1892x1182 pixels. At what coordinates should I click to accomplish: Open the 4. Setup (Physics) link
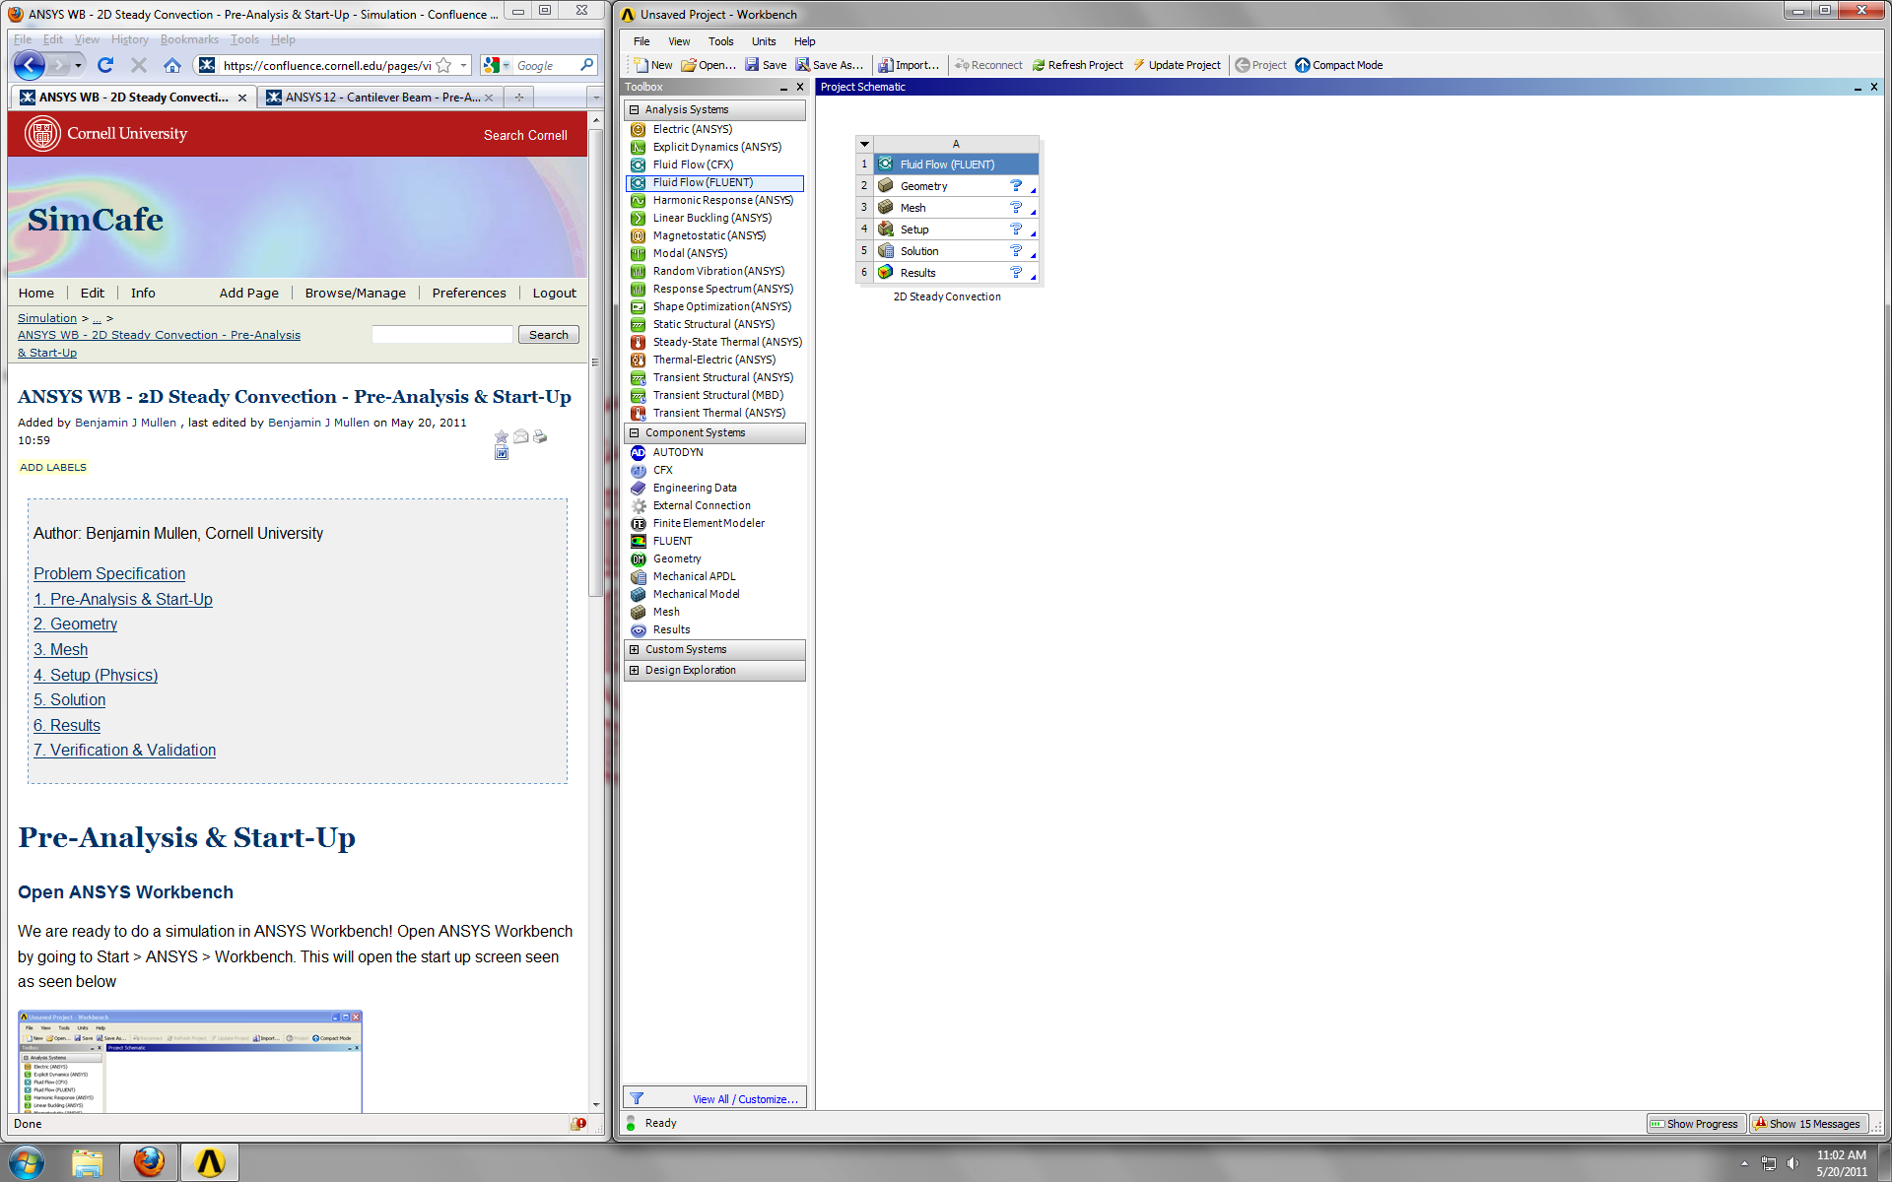coord(96,675)
